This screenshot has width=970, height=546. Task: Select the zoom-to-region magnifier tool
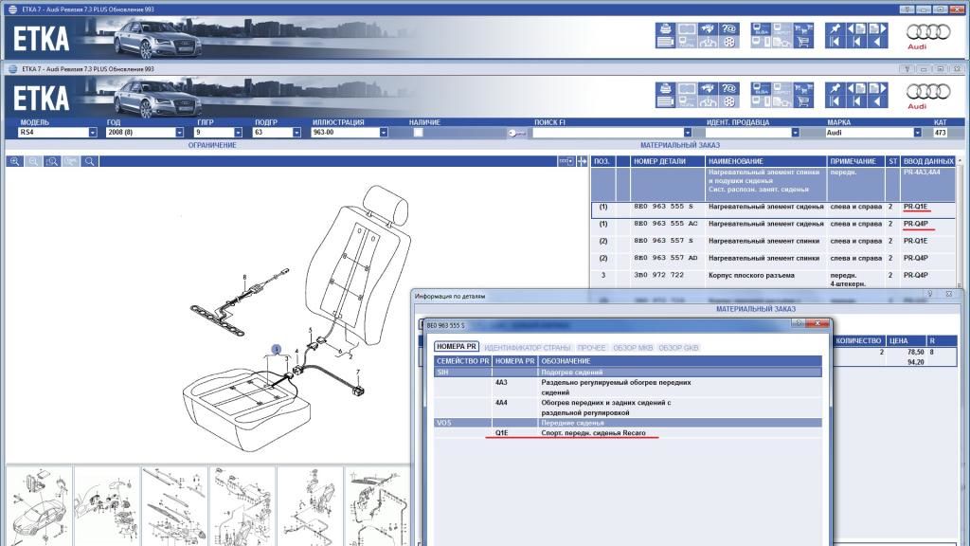pyautogui.click(x=52, y=161)
